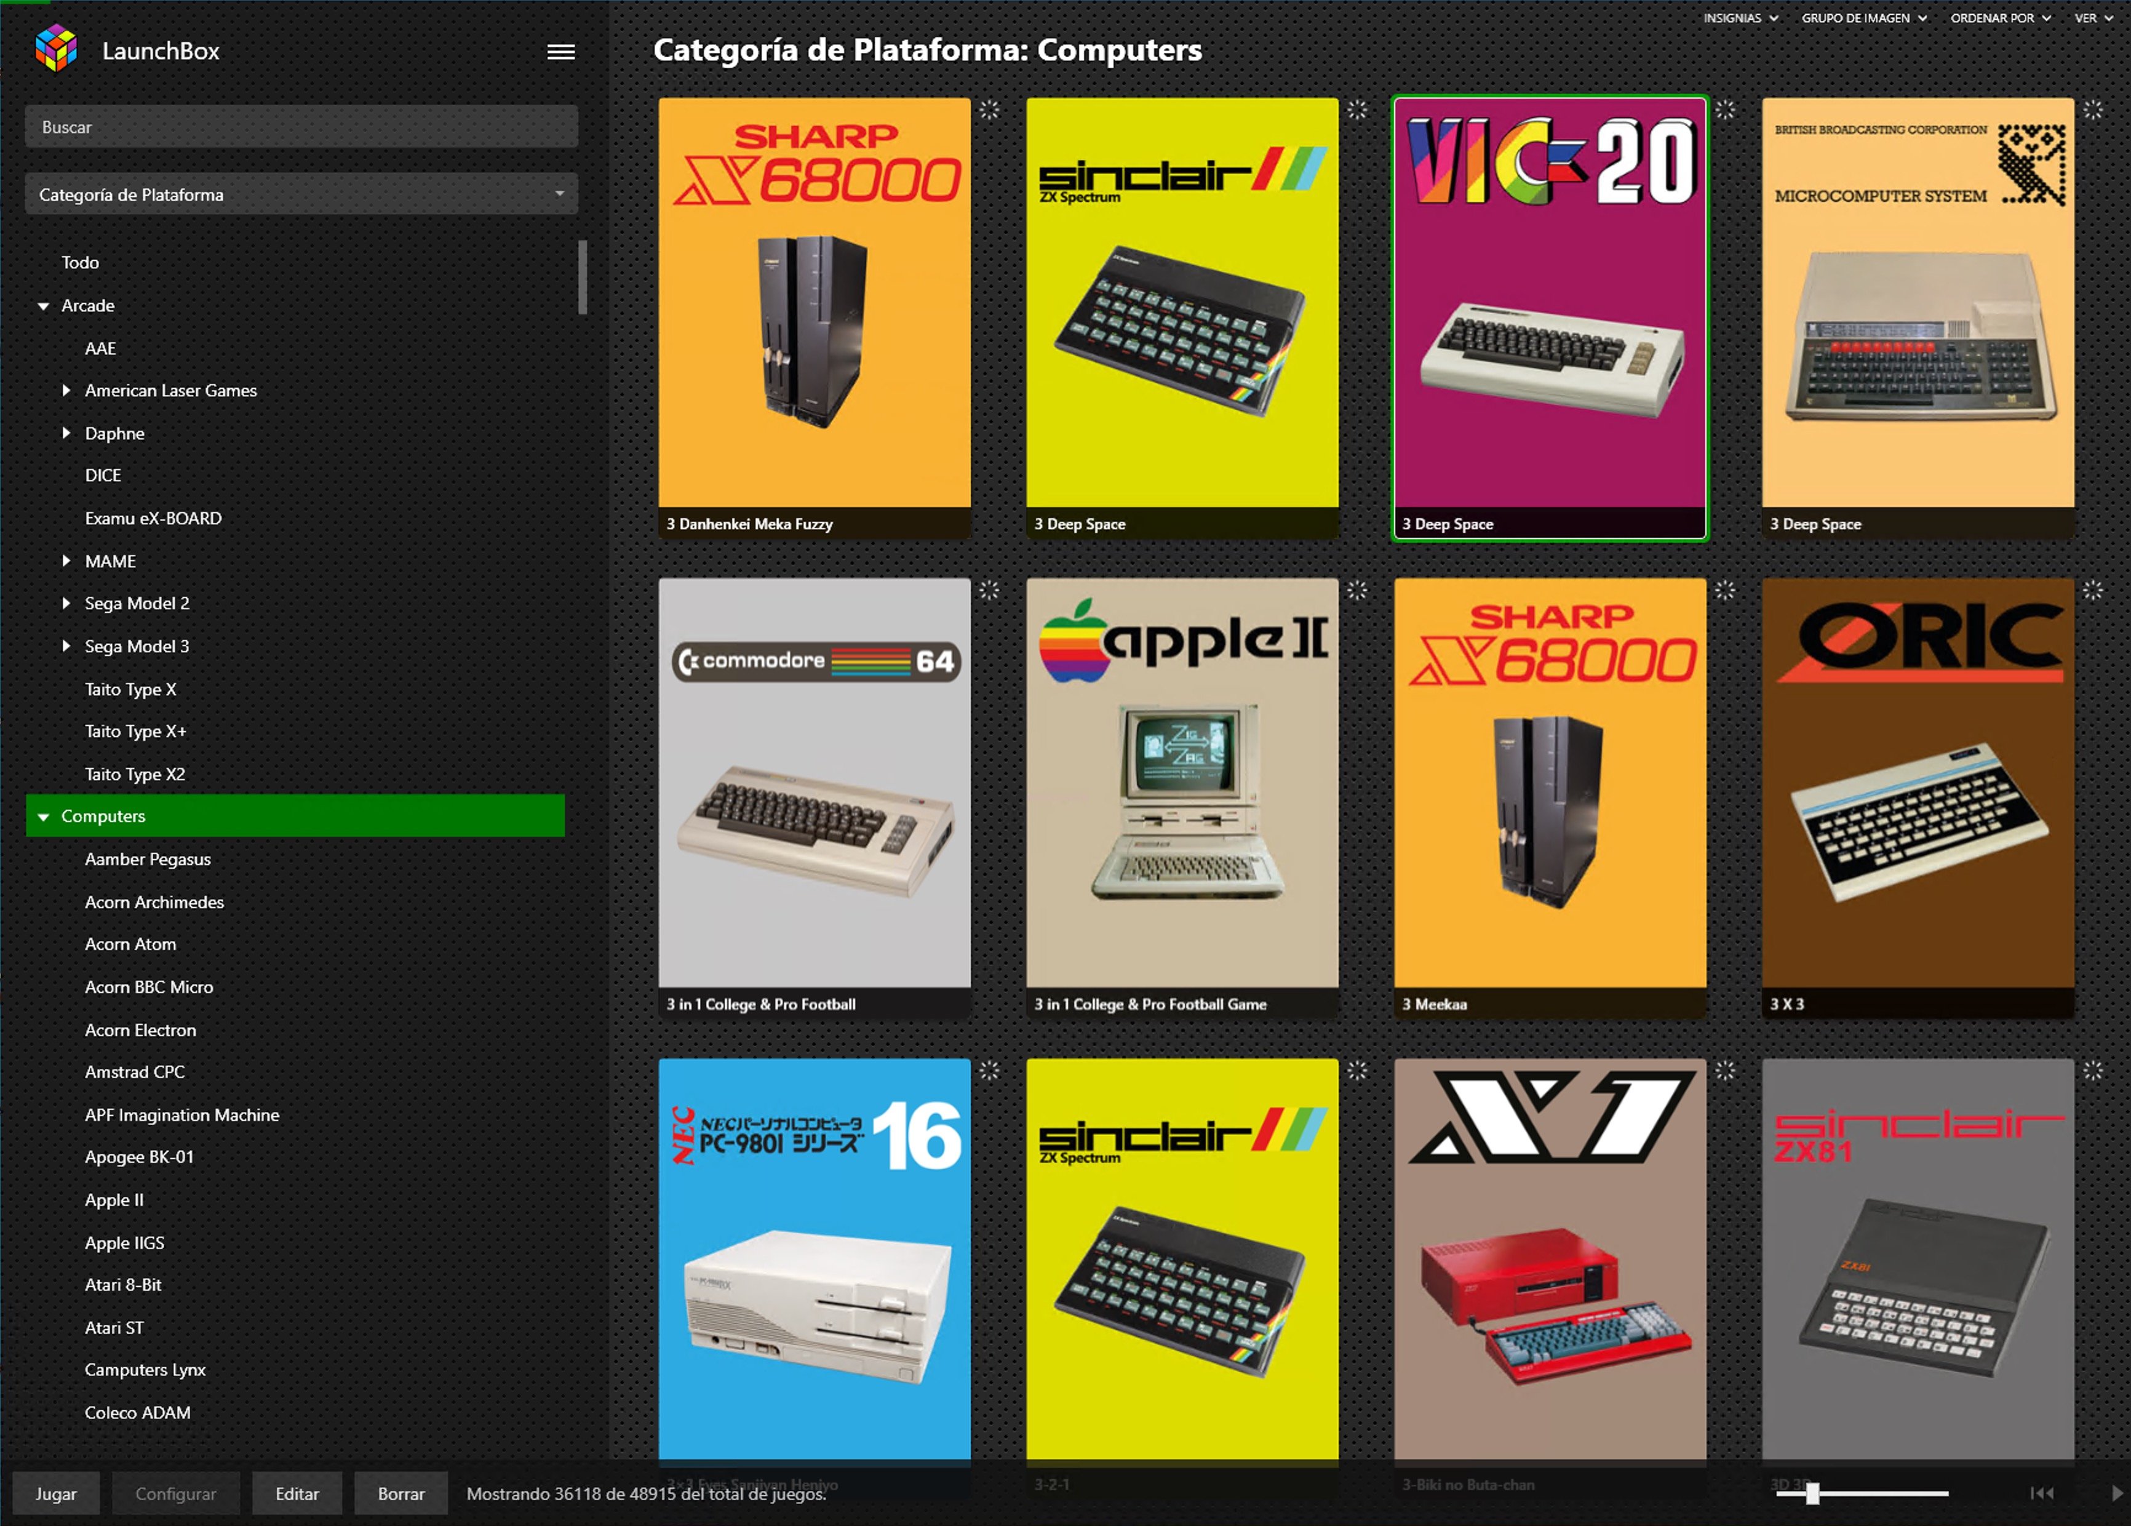Select the BBC Microcomputer 3 Deep Space card

pyautogui.click(x=1918, y=319)
